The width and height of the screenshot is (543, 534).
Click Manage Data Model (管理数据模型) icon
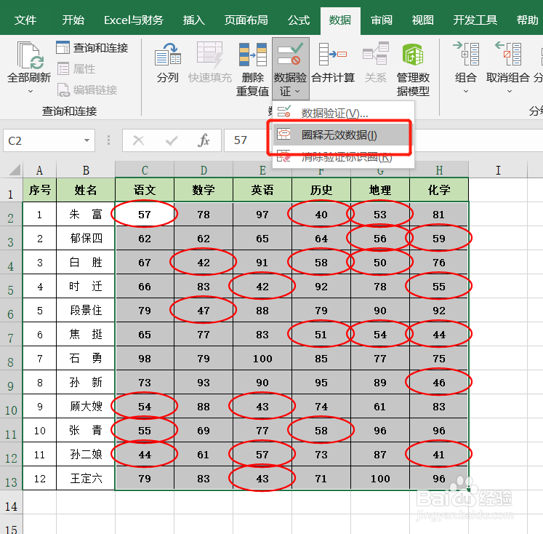click(x=413, y=55)
